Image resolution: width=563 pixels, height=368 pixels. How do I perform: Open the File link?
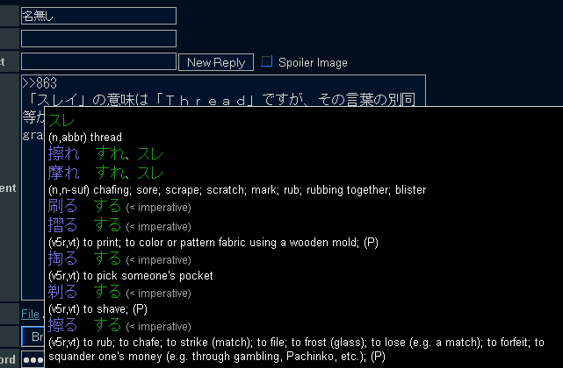click(x=30, y=315)
